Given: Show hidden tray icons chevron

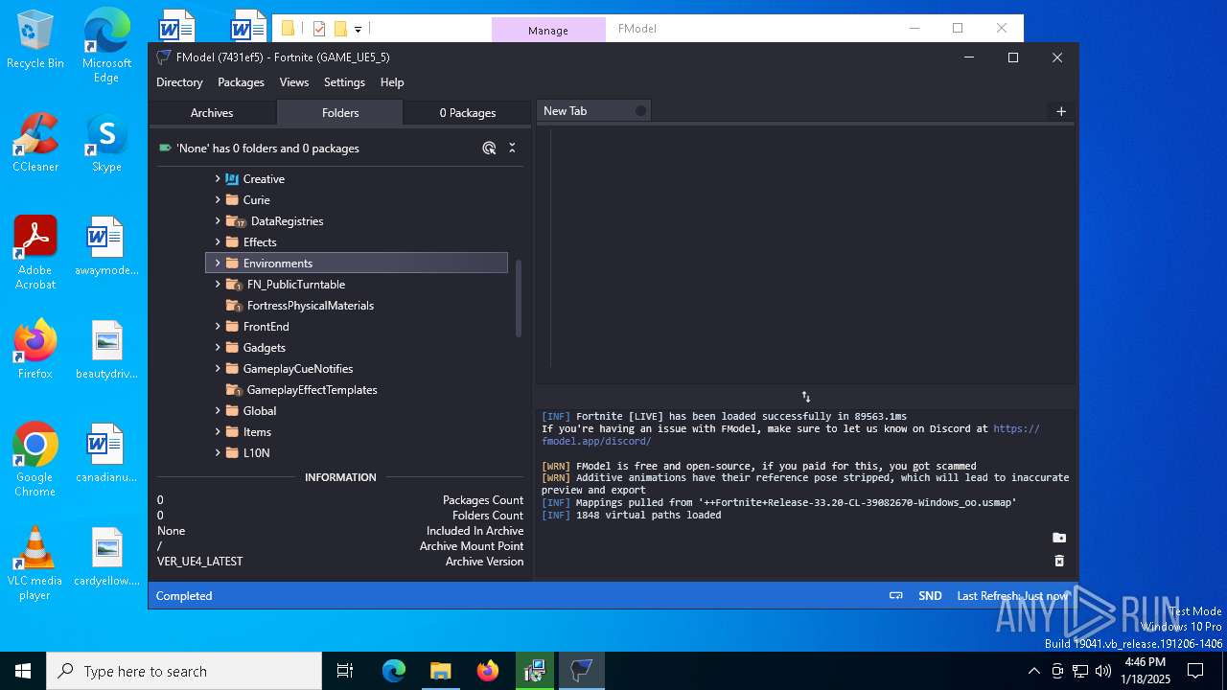Looking at the screenshot, I should (1033, 671).
